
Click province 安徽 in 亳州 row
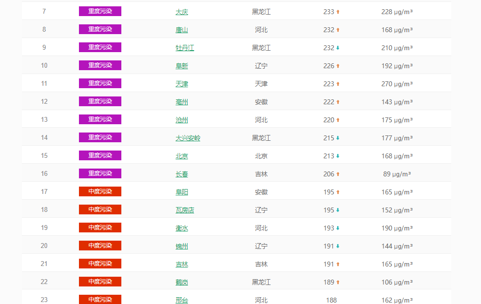[x=261, y=102]
